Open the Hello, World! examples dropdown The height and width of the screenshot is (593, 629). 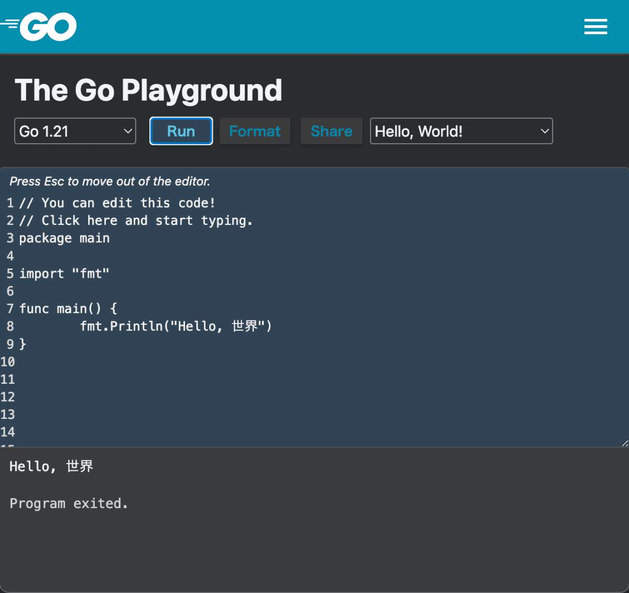click(x=461, y=131)
